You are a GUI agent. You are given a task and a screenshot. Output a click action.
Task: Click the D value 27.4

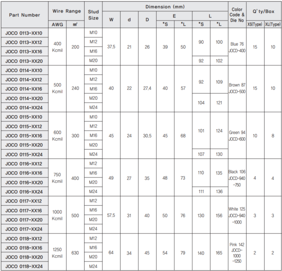(x=147, y=88)
